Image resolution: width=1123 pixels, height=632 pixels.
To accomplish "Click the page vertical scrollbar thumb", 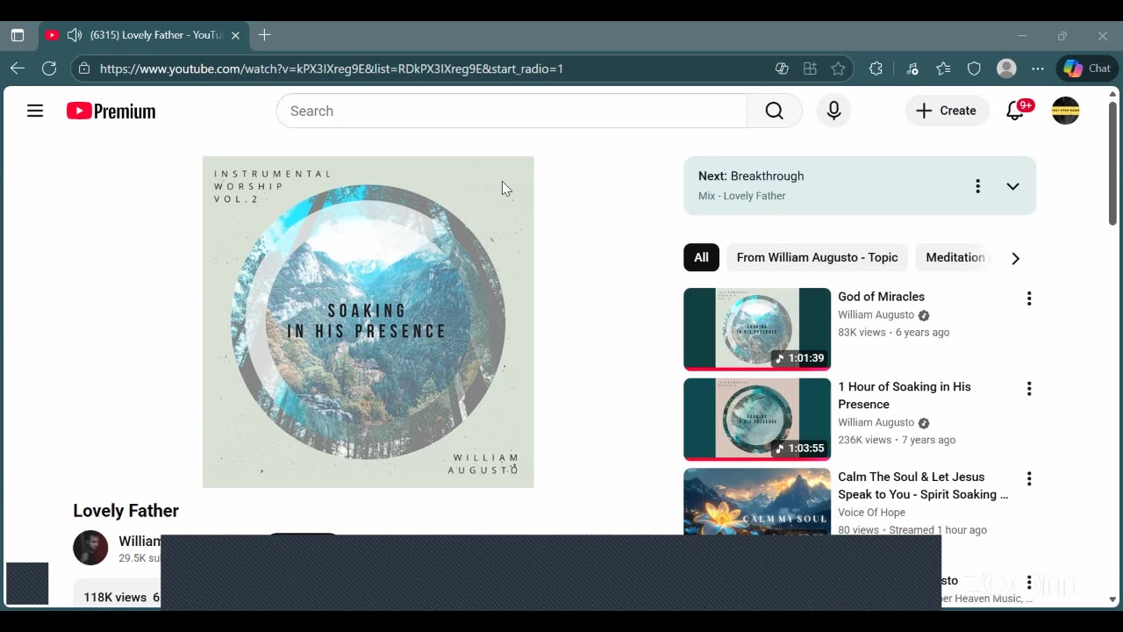I will click(x=1112, y=163).
